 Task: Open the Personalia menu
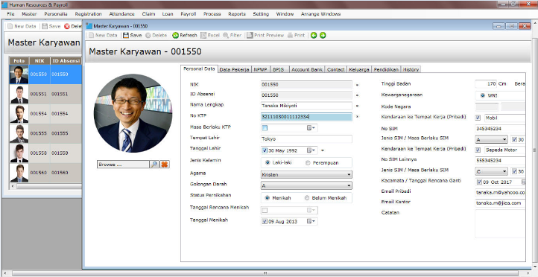[x=56, y=14]
